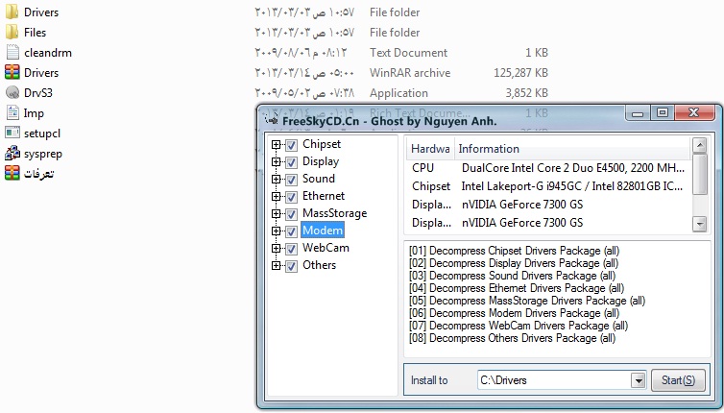Expand the Others tree node
Viewport: 724px width, 413px height.
277,266
